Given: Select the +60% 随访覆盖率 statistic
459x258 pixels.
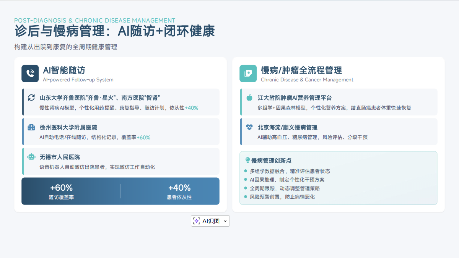Looking at the screenshot, I should (x=61, y=191).
